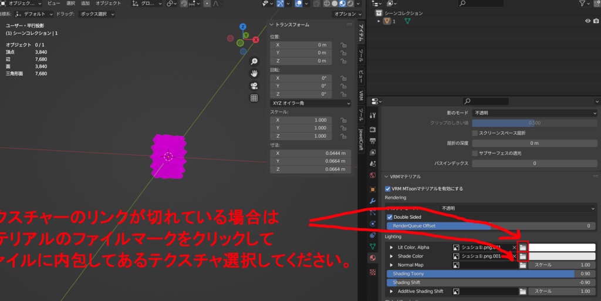
Task: Open ボックス選択 drag dropdown
Action: pyautogui.click(x=97, y=14)
